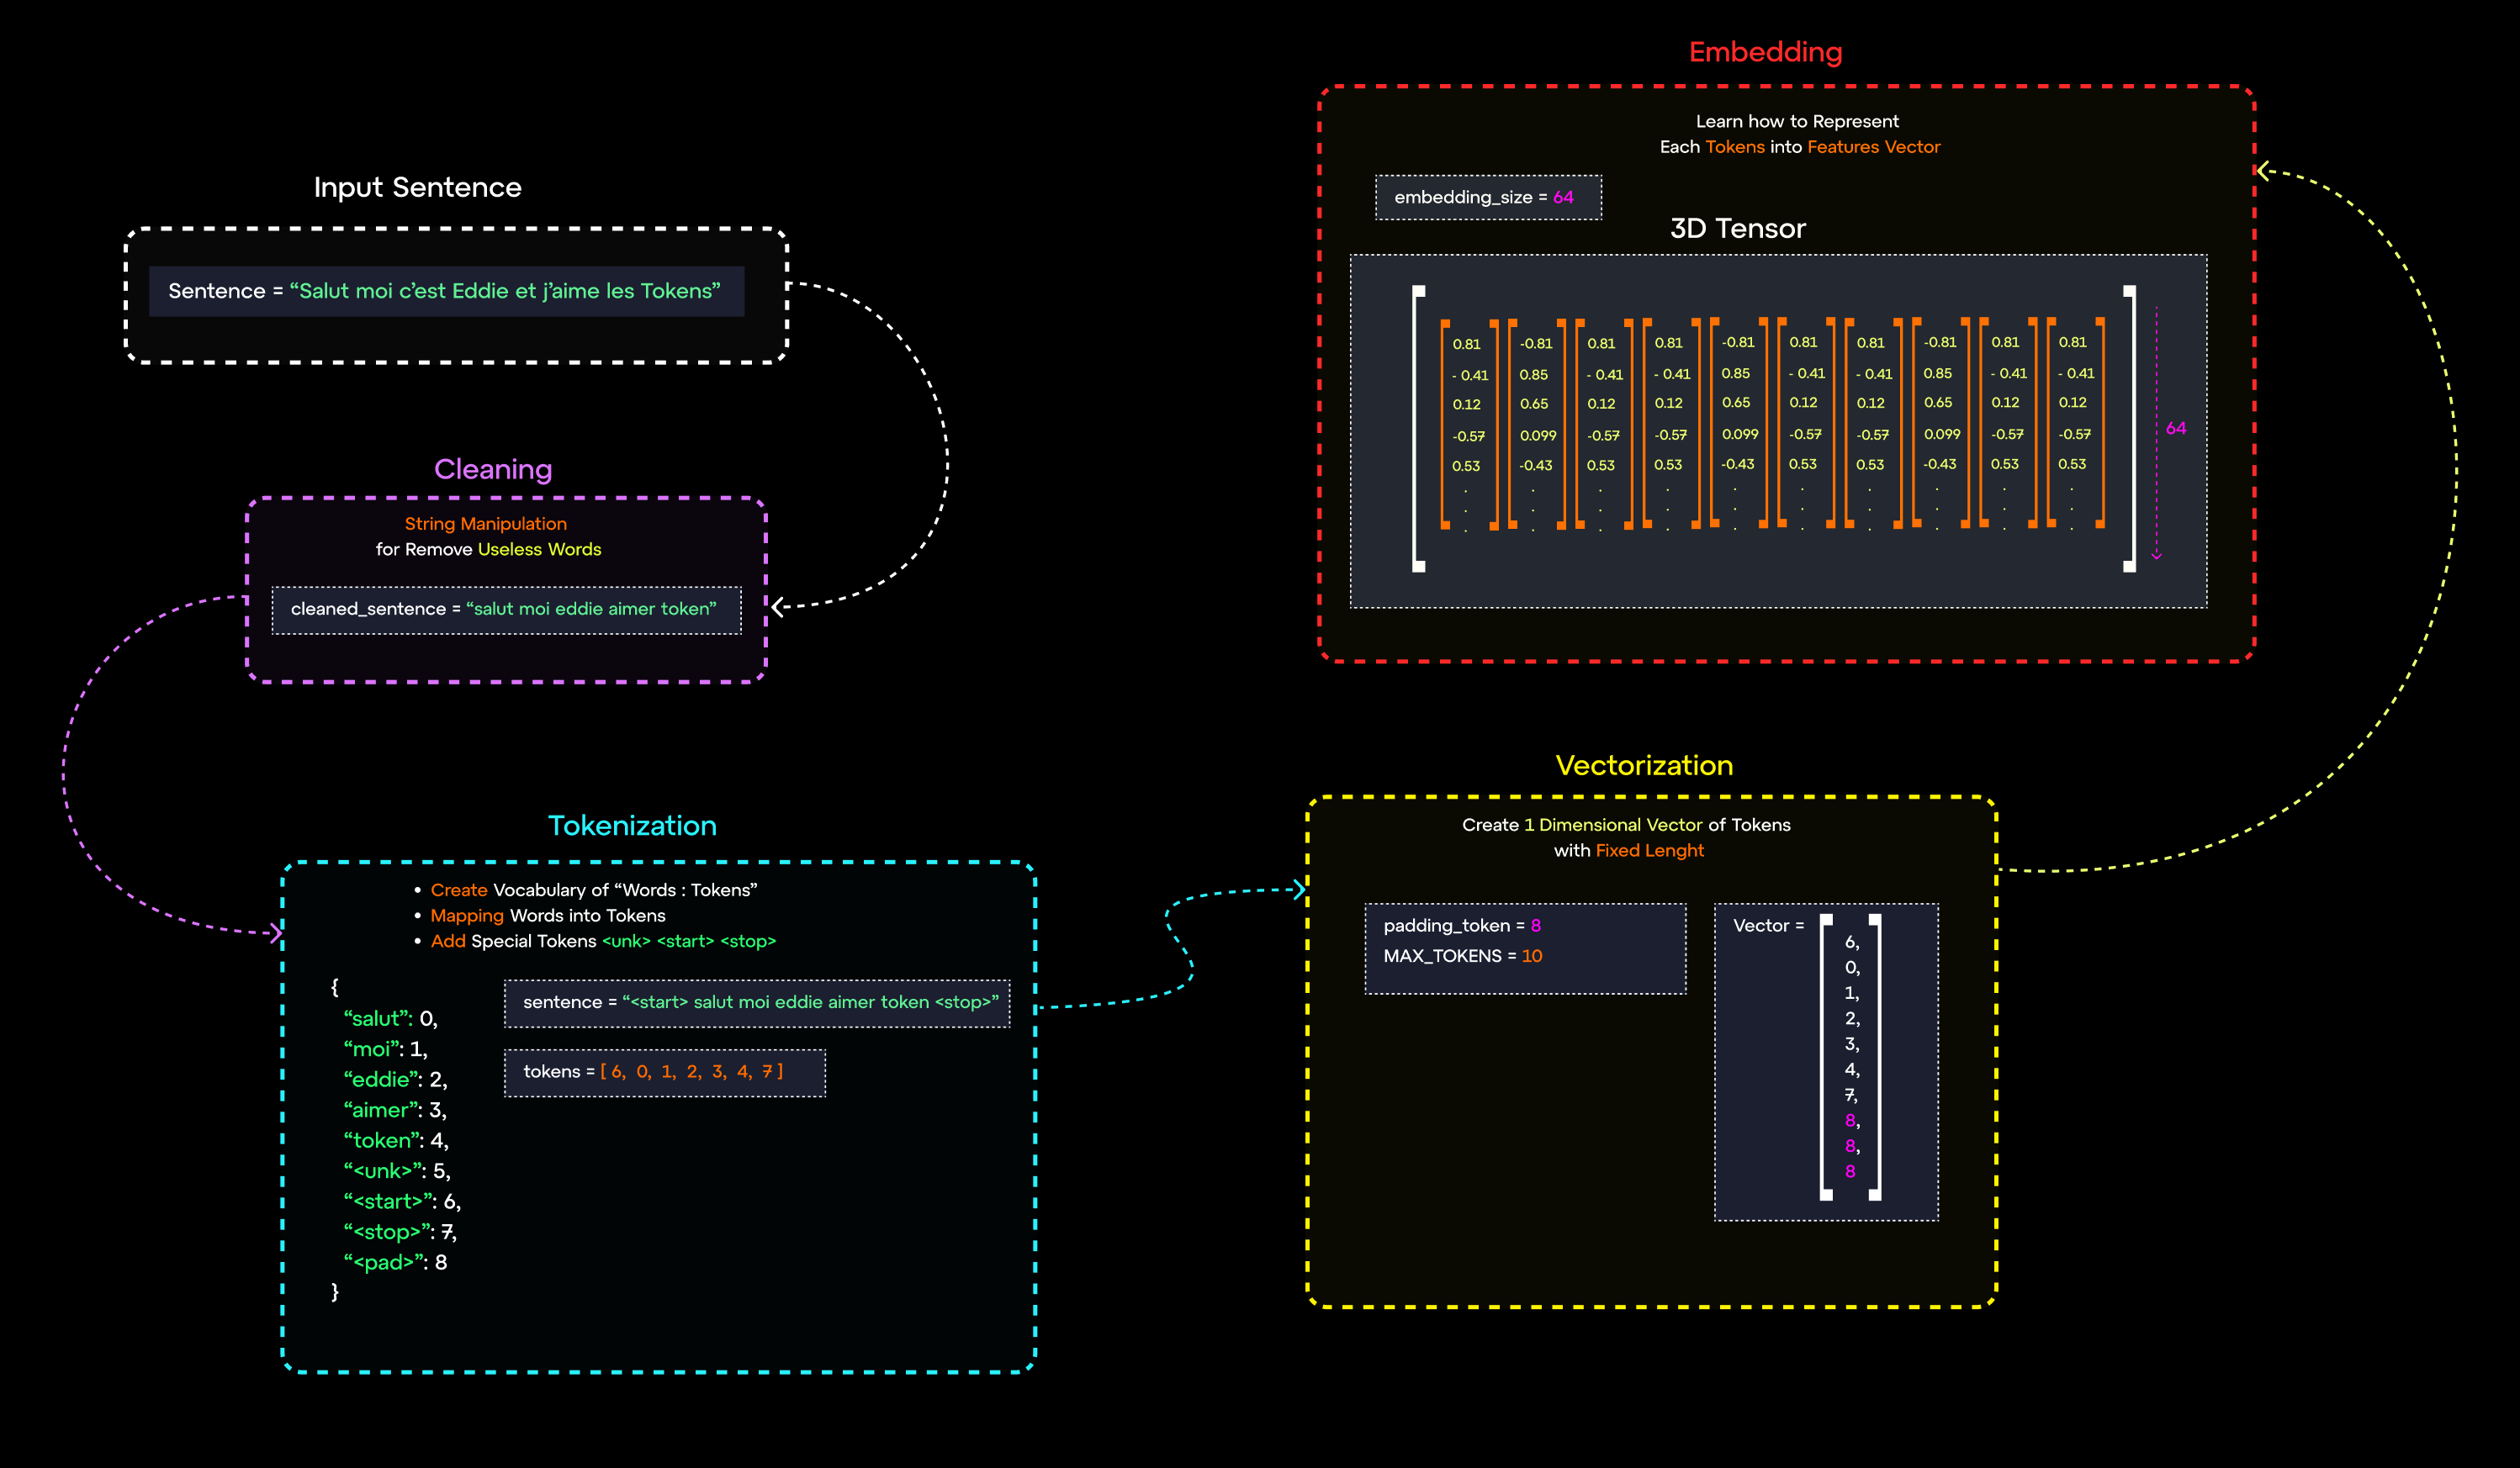Click the Cleaning section title

tap(493, 470)
